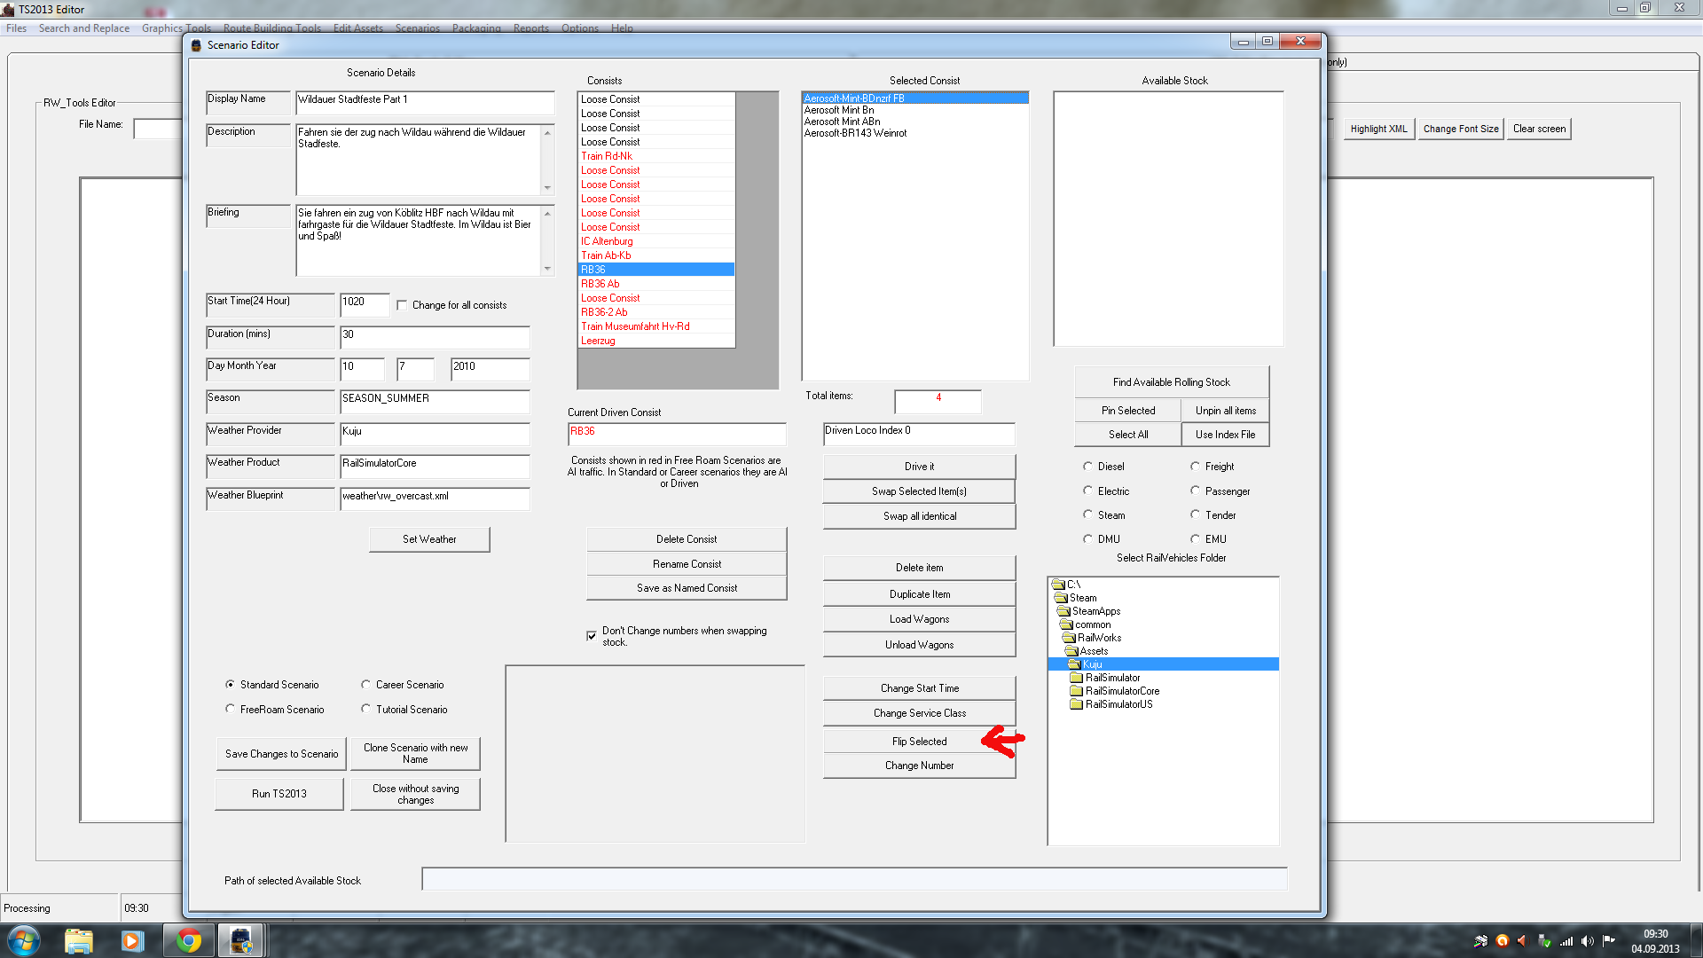Screen dimensions: 1703x958
Task: Click the TS2013 Editor taskbar icon
Action: tap(240, 940)
